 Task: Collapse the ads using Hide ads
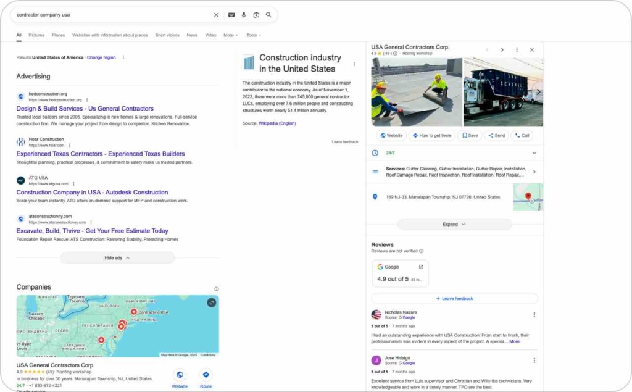[117, 257]
